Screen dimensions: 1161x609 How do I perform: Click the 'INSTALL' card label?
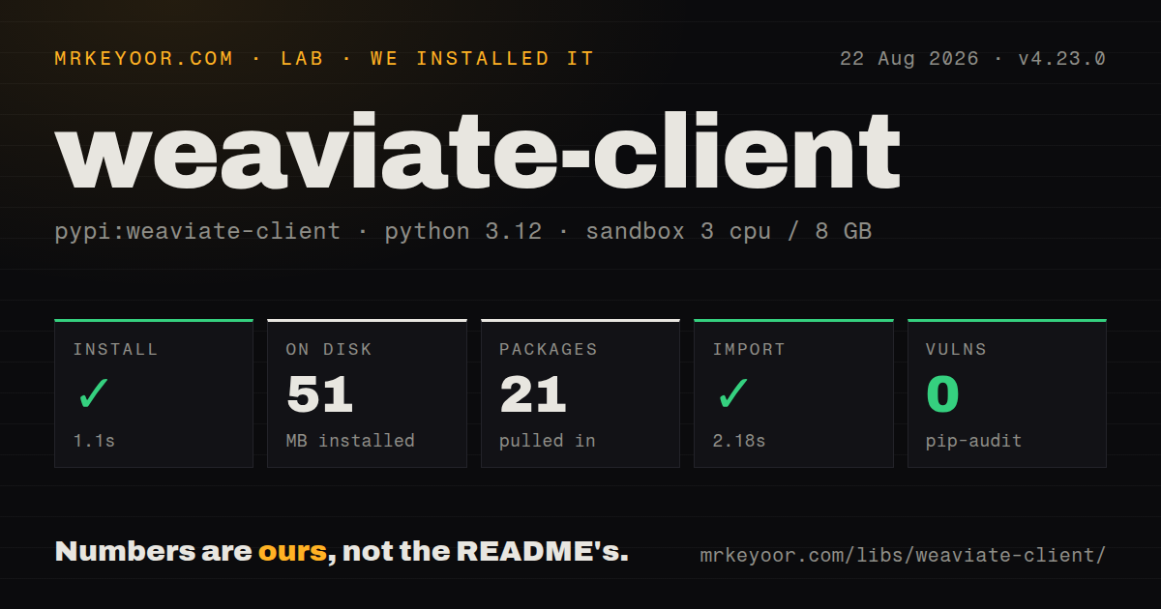point(115,349)
